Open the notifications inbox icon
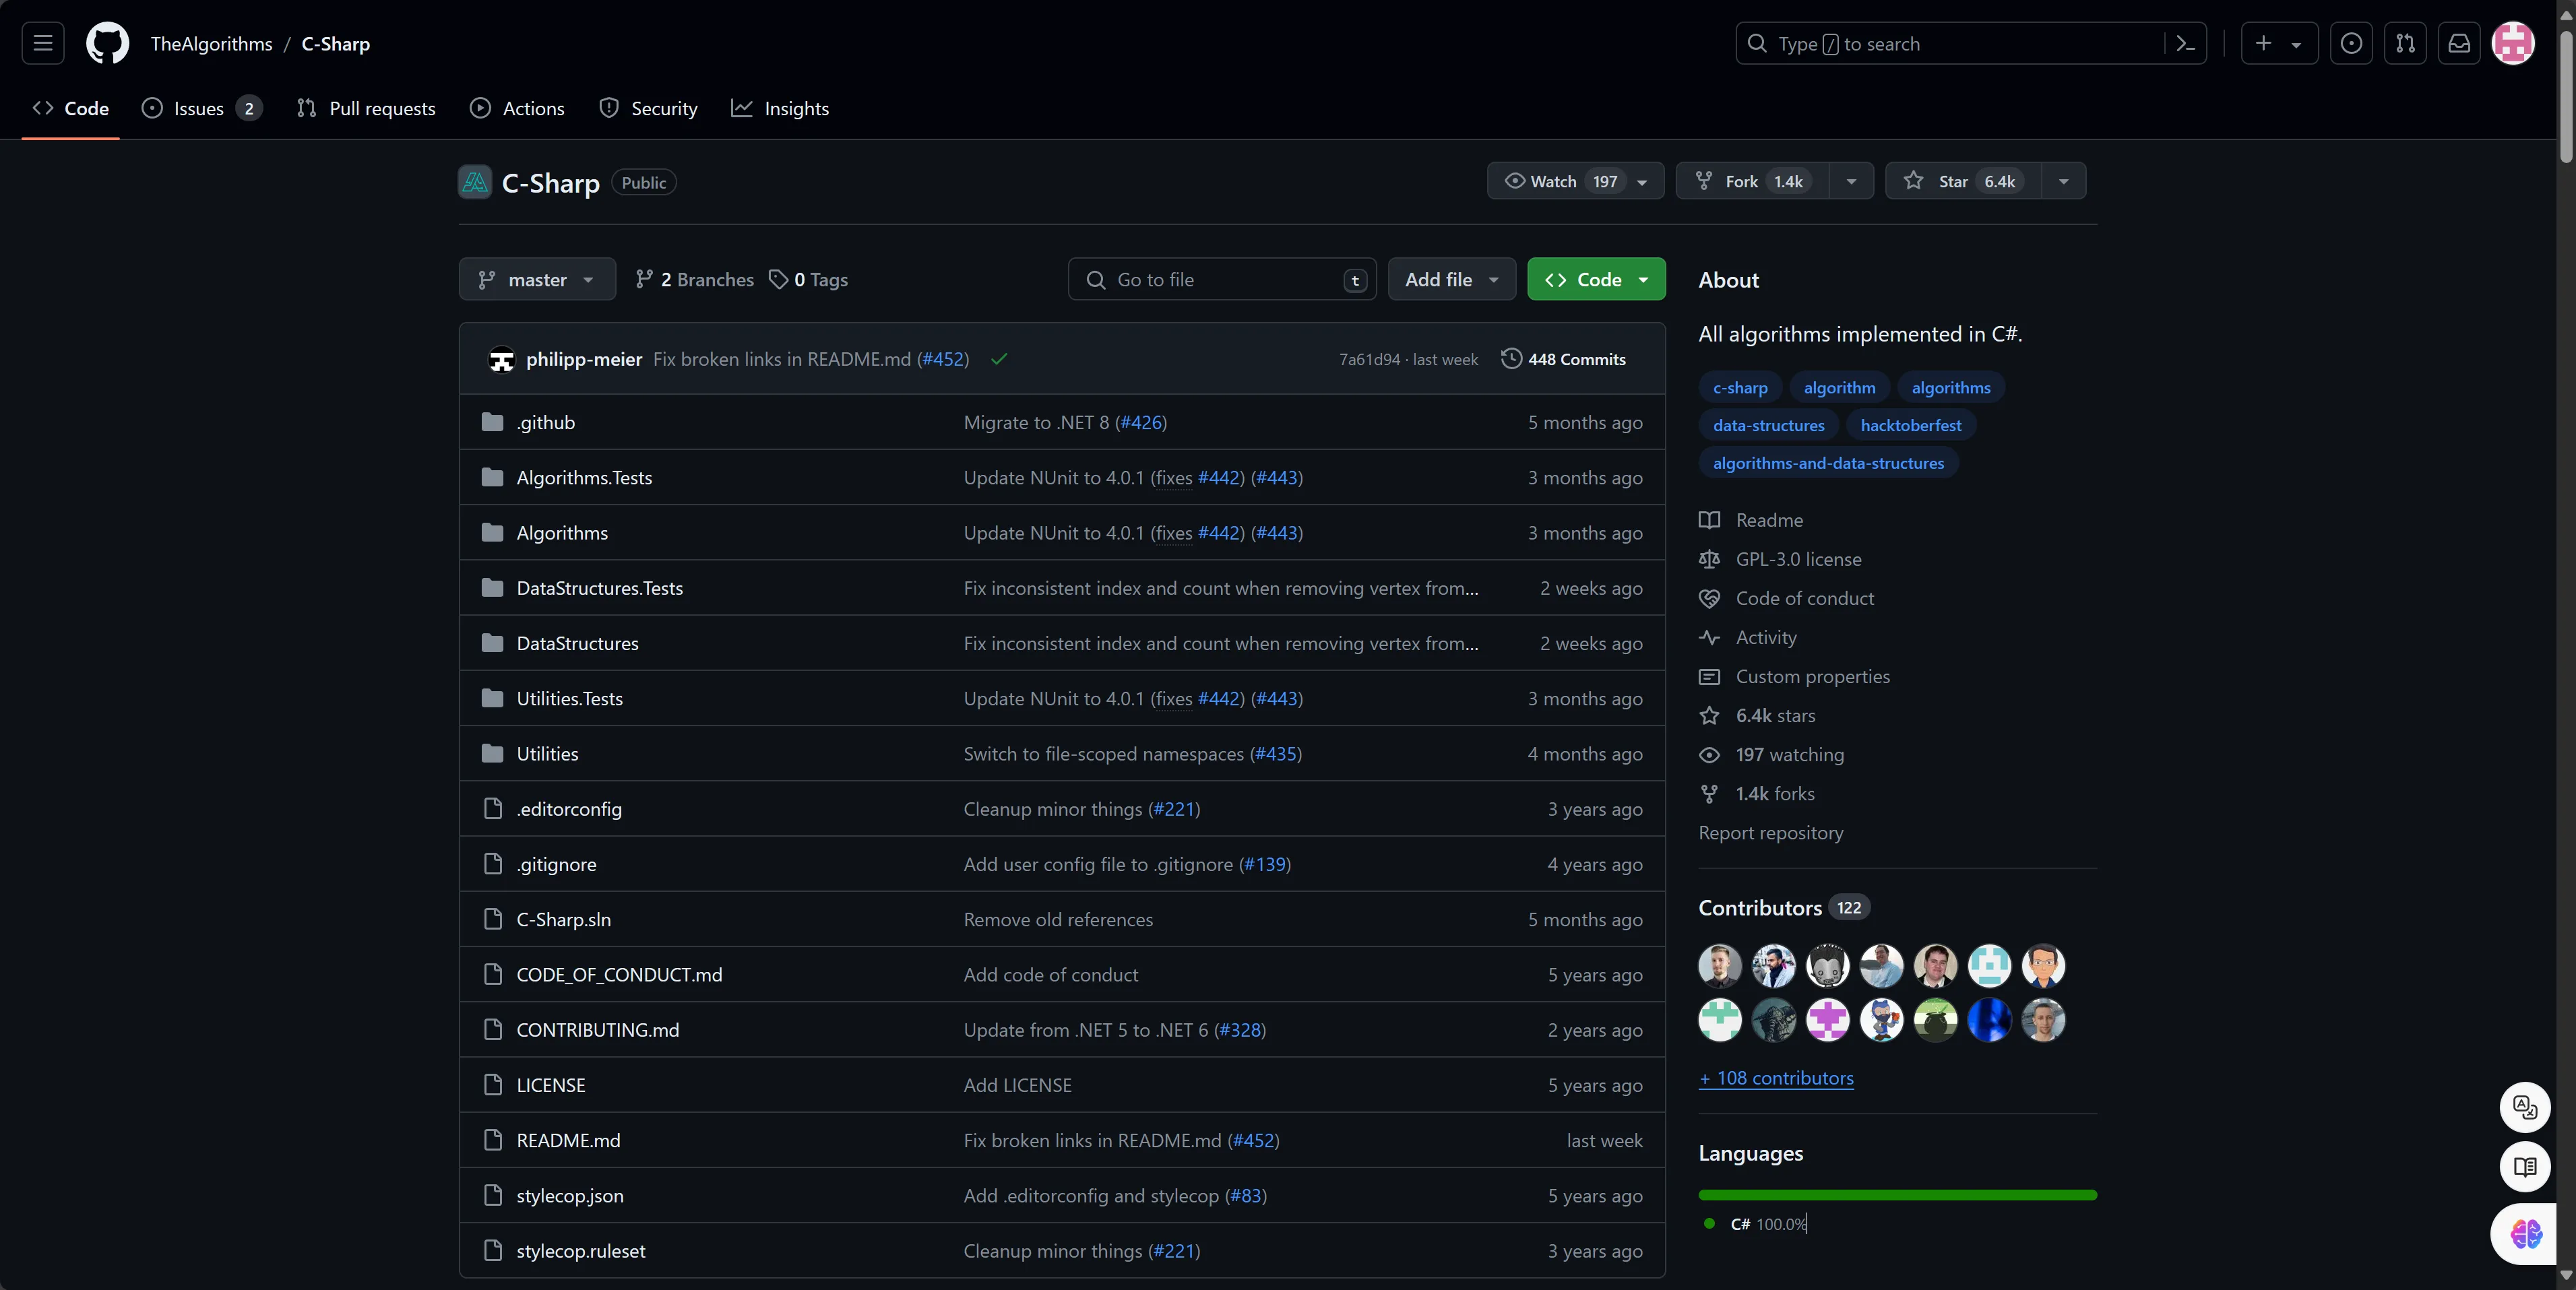Image resolution: width=2576 pixels, height=1290 pixels. [2459, 43]
